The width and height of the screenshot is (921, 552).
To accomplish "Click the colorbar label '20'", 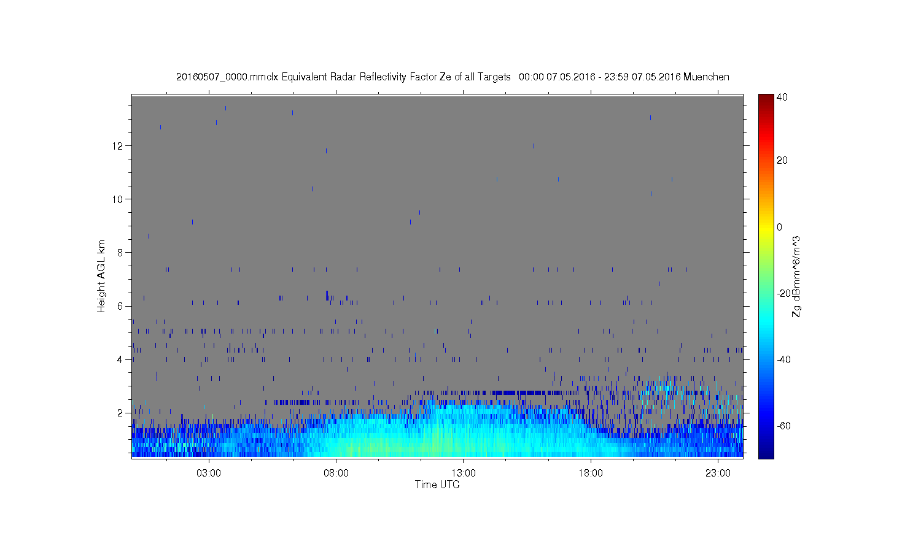I will (x=782, y=161).
